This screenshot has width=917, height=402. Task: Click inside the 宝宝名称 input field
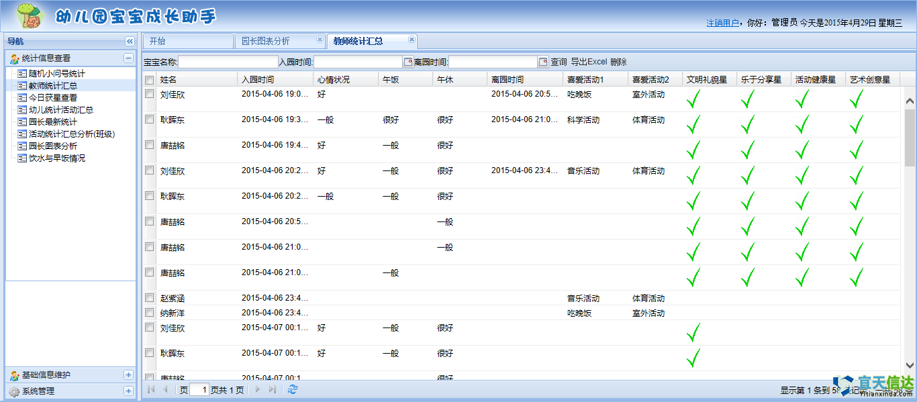tap(228, 61)
